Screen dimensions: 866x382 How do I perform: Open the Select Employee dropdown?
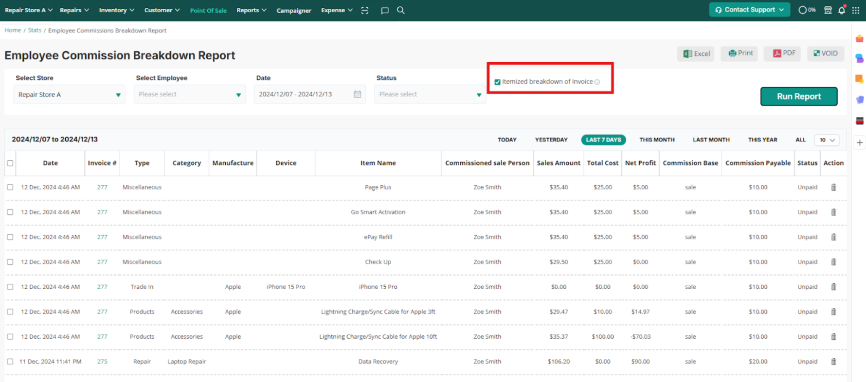[189, 94]
